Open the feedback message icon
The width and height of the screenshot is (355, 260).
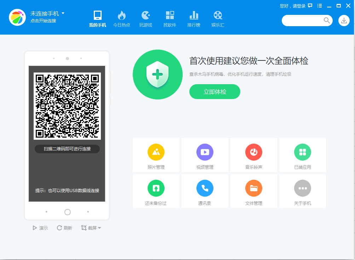310,6
